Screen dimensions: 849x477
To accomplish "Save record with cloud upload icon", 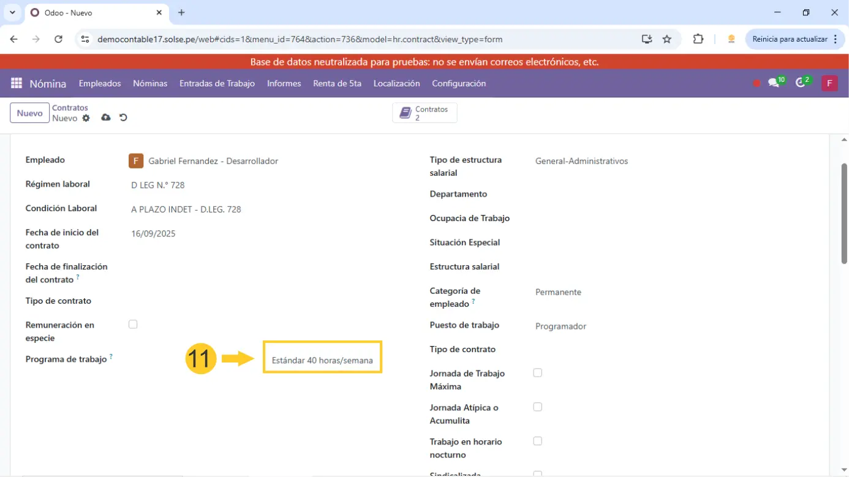I will pyautogui.click(x=106, y=118).
